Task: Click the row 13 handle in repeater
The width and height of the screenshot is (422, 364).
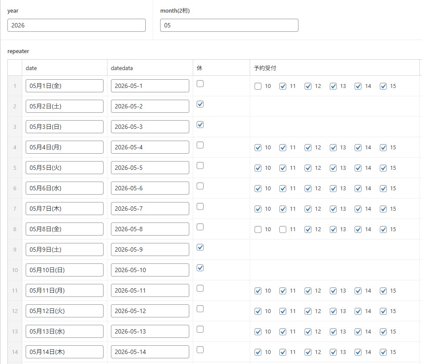Action: (14, 331)
